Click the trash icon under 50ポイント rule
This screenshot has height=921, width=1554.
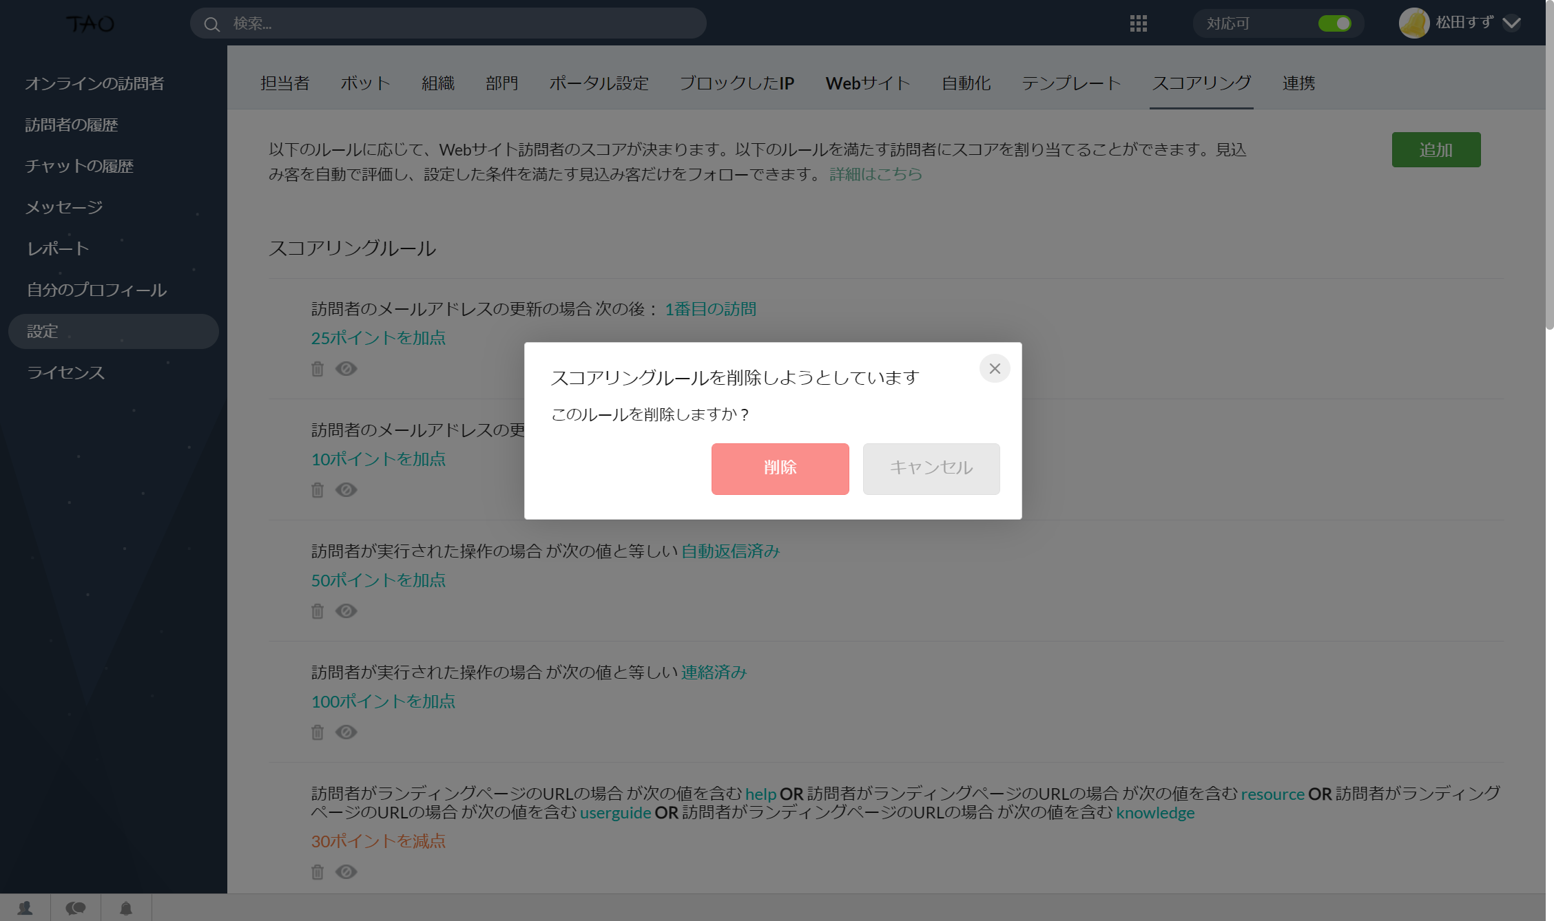[x=317, y=611]
